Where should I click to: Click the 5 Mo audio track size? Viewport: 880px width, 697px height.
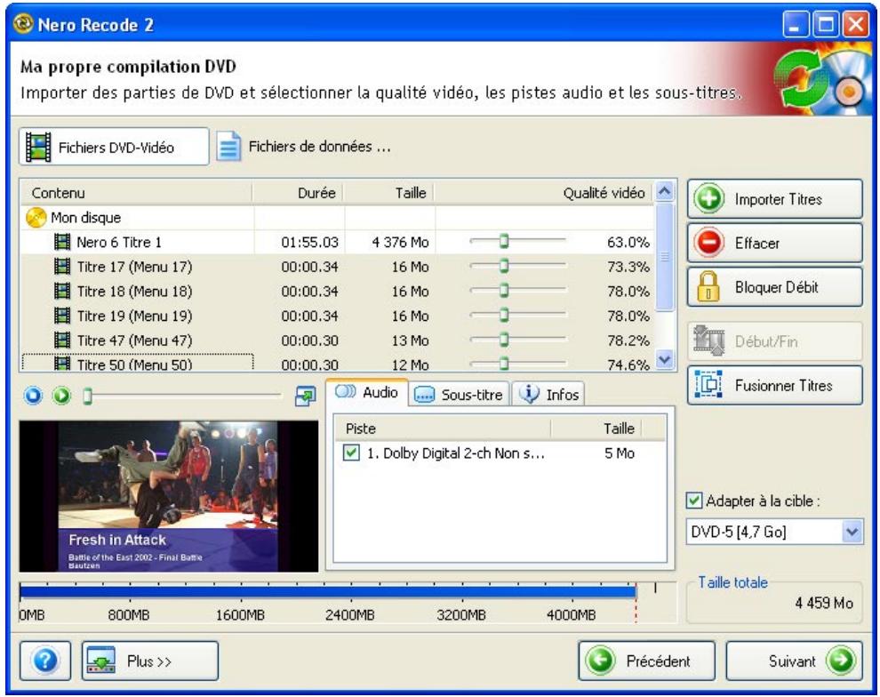click(x=619, y=453)
